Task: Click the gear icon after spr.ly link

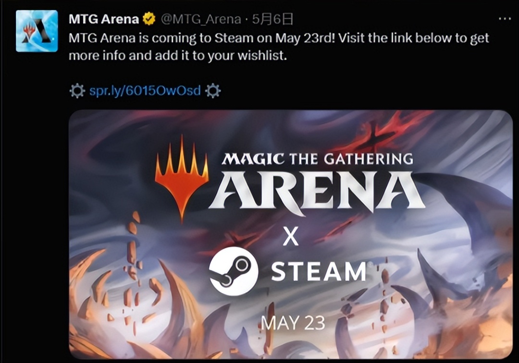Action: pyautogui.click(x=213, y=91)
